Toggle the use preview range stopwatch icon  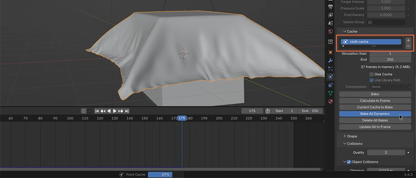click(x=268, y=111)
